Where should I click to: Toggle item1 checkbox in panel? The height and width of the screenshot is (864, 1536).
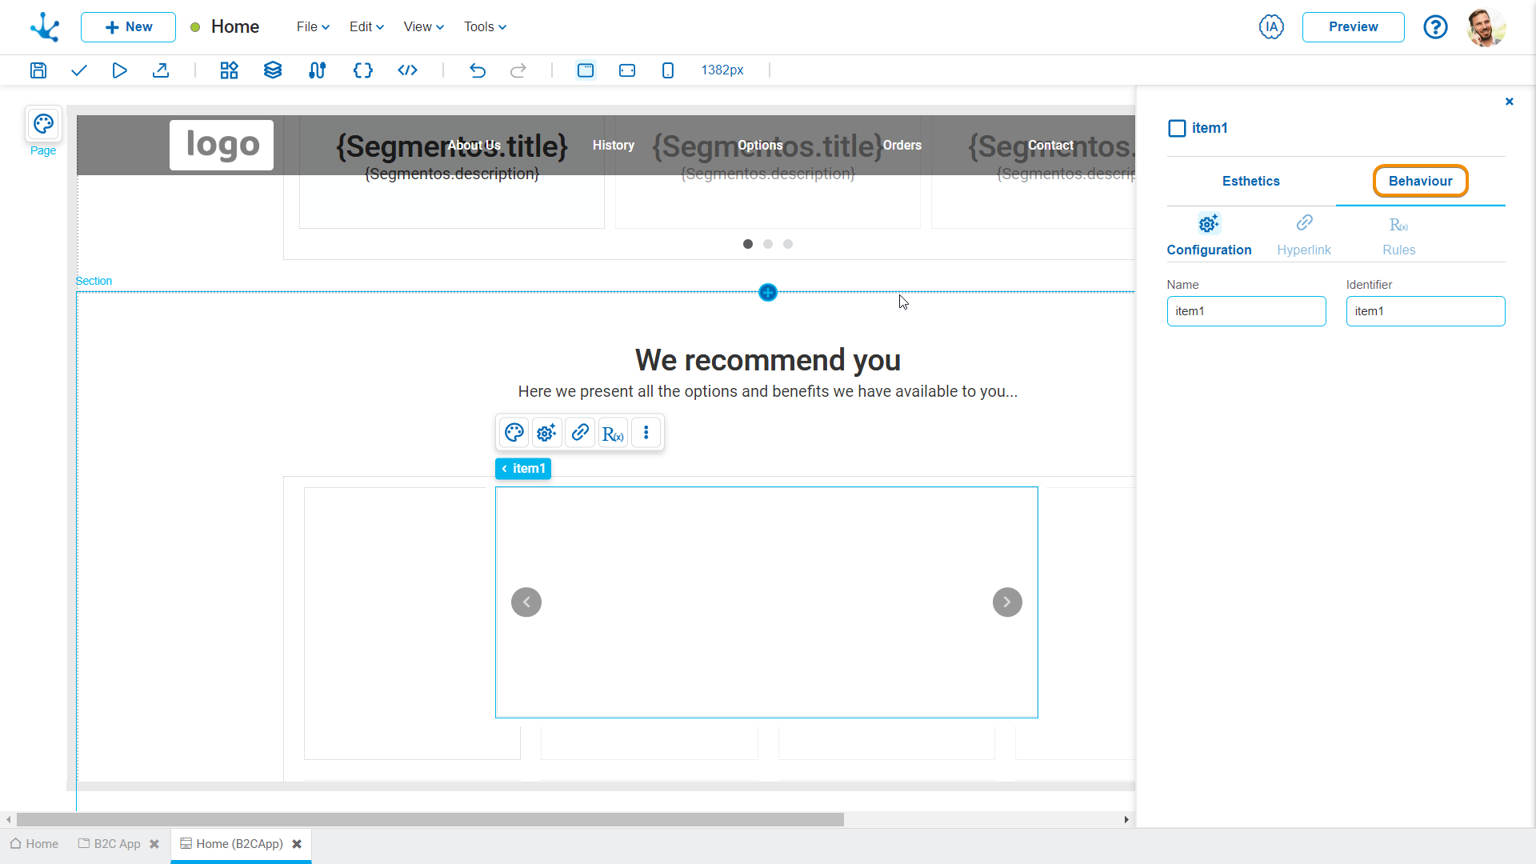pos(1176,128)
